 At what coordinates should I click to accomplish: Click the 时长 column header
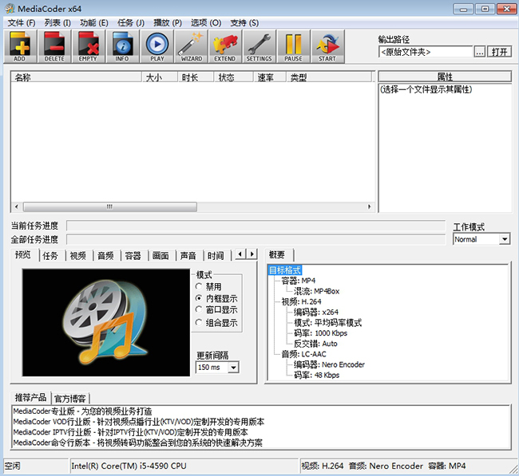(196, 77)
